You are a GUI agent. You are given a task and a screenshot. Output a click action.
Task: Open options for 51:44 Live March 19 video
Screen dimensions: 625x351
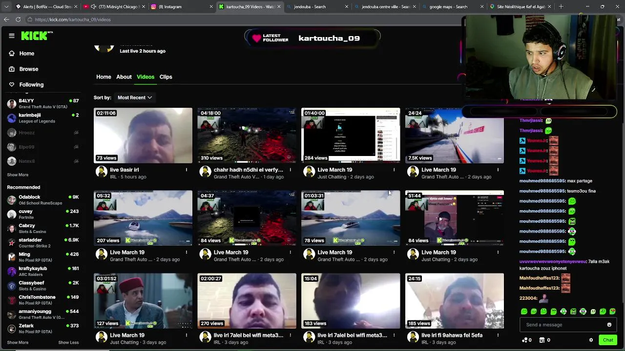498,252
